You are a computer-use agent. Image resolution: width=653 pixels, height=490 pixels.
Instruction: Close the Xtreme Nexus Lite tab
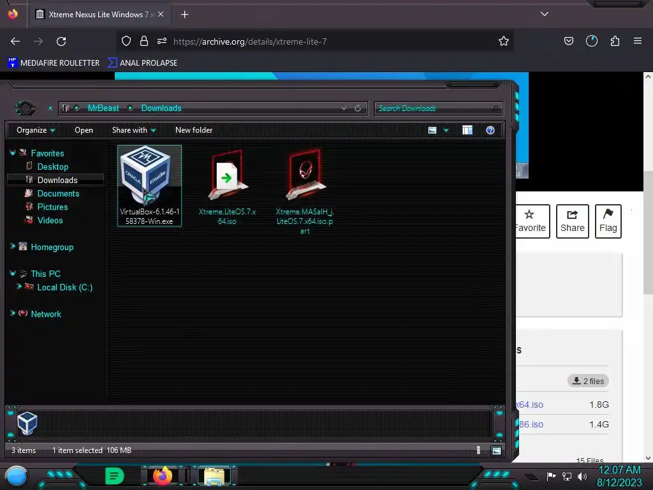pos(160,15)
